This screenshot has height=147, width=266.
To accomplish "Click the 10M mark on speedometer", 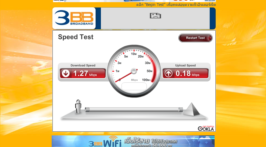I will [134, 54].
